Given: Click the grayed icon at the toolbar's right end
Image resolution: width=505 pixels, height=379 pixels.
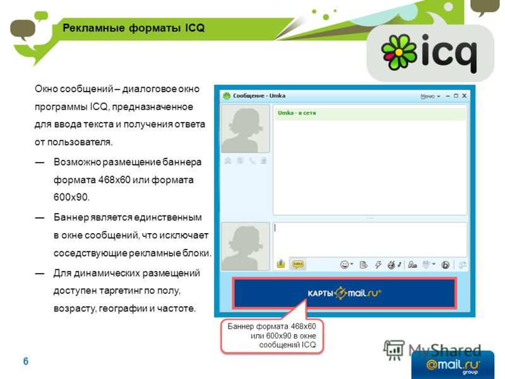Looking at the screenshot, I should pyautogui.click(x=463, y=265).
